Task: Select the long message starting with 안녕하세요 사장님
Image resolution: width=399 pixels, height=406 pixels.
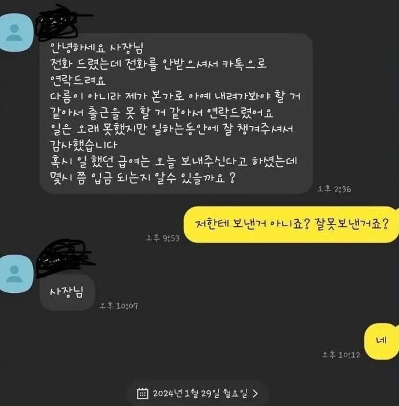Action: click(176, 113)
